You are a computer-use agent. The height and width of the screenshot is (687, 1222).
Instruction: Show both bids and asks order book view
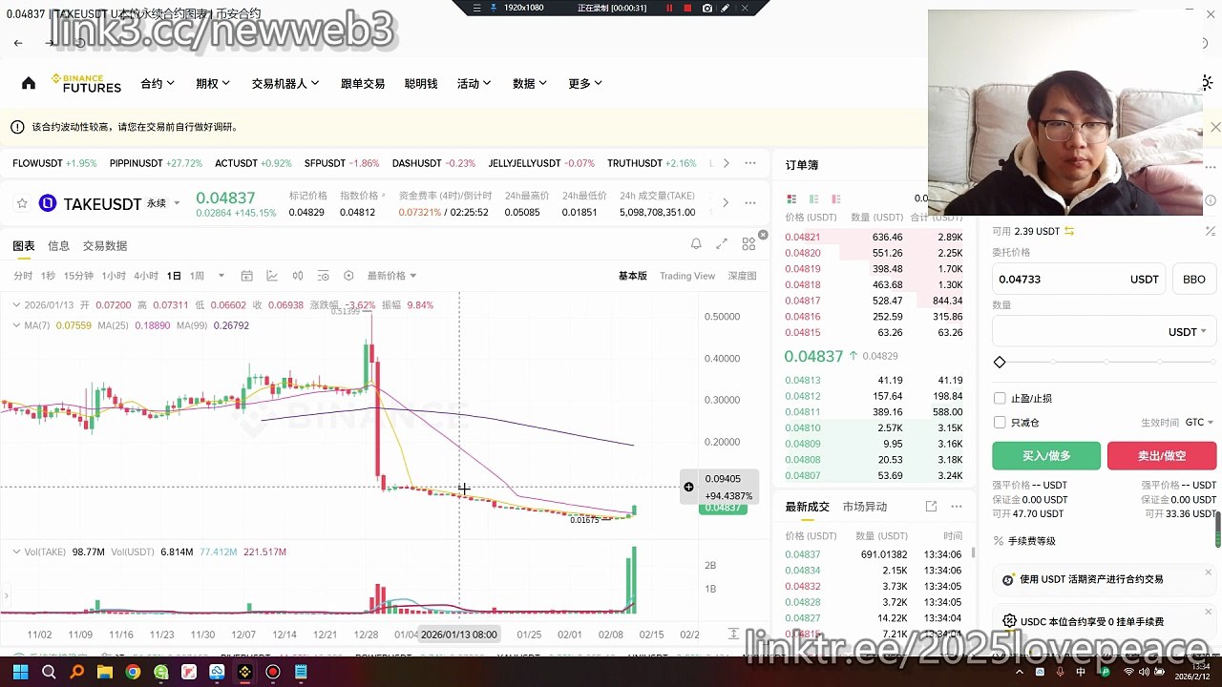pyautogui.click(x=791, y=198)
